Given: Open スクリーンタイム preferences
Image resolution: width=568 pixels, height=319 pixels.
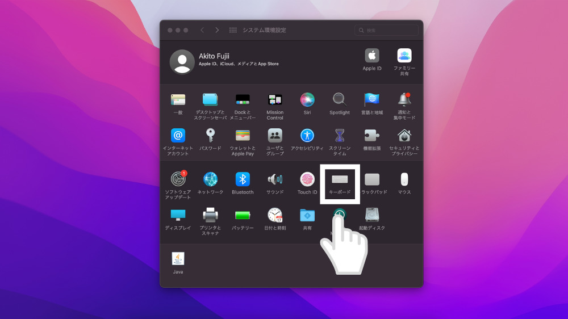Looking at the screenshot, I should point(340,136).
